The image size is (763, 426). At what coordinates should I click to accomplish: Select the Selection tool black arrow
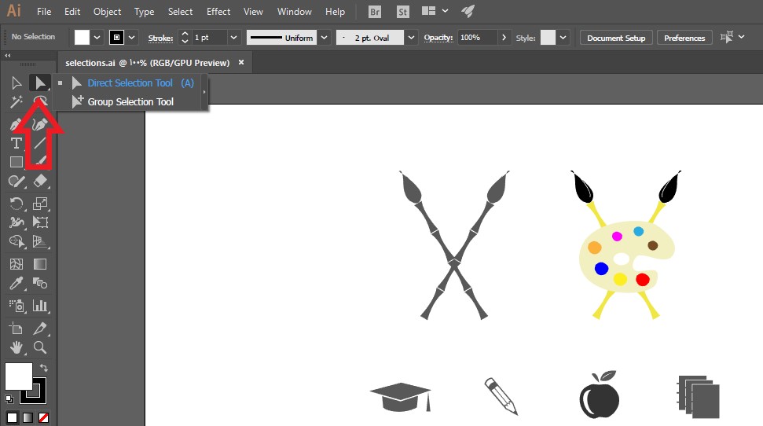(x=16, y=83)
